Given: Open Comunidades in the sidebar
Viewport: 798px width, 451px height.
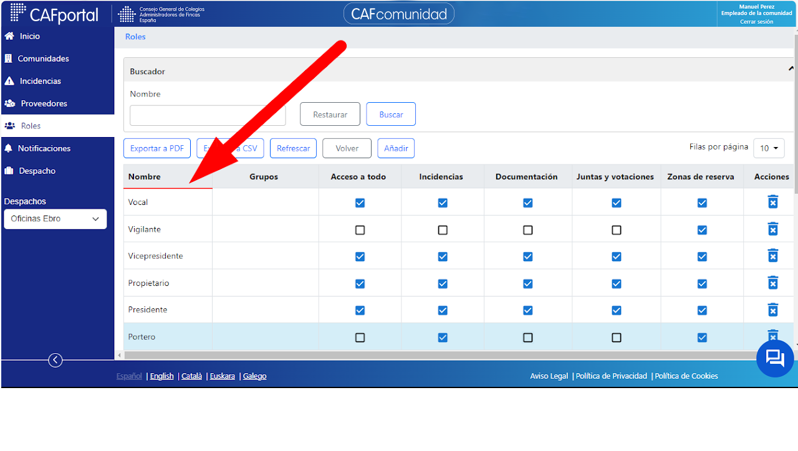Looking at the screenshot, I should tap(43, 59).
